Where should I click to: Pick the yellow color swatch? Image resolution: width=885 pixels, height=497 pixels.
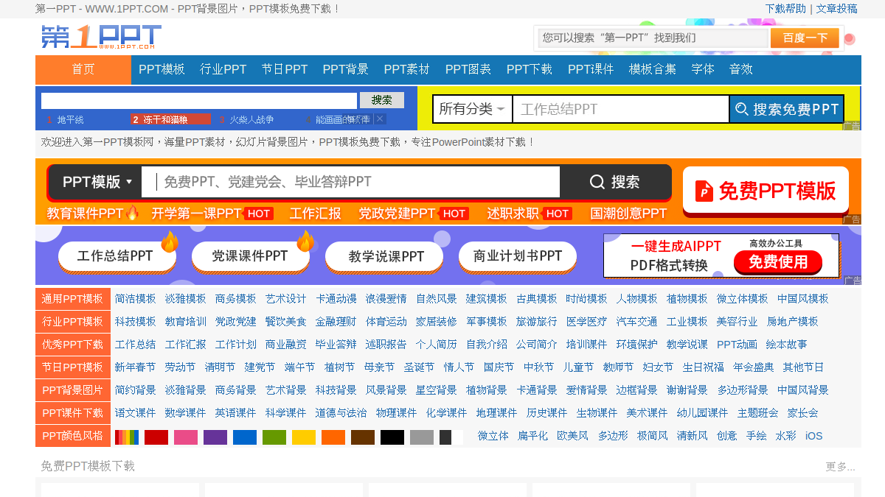pyautogui.click(x=304, y=437)
